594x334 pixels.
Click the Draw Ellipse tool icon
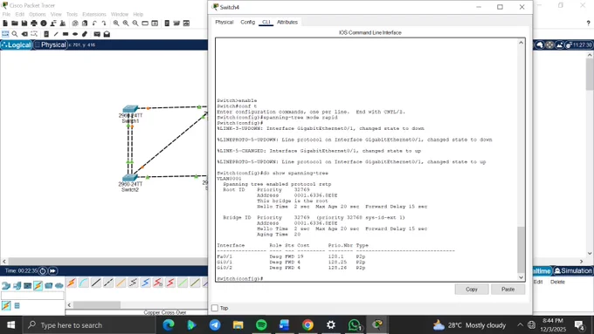pos(75,34)
